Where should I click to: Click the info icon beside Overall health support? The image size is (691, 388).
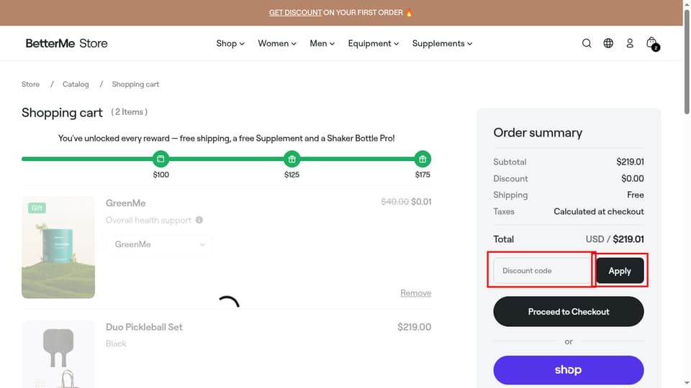199,220
